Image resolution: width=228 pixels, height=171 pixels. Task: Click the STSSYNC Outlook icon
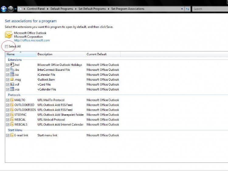pos(12,115)
